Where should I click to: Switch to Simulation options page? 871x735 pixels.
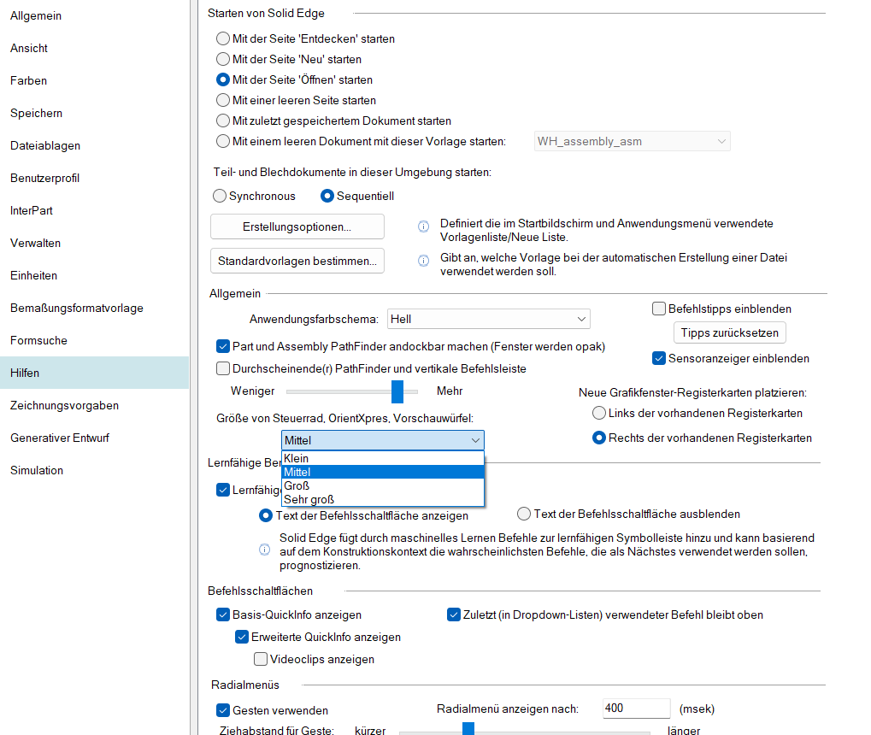[94, 471]
